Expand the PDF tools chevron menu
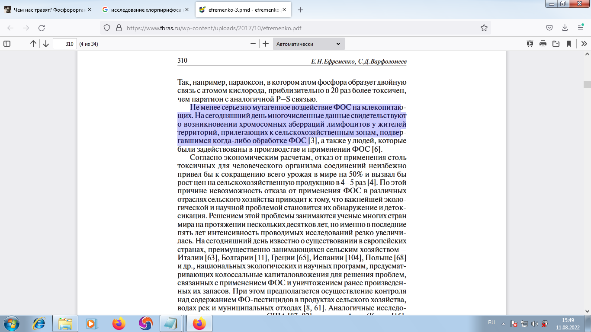 pos(584,44)
